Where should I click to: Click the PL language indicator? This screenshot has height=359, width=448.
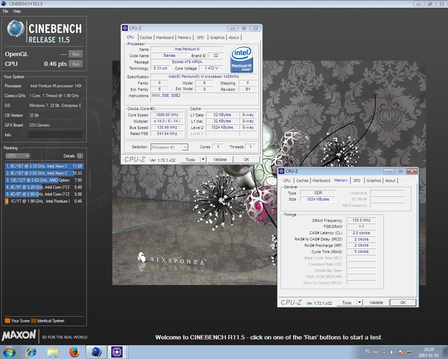click(x=367, y=351)
